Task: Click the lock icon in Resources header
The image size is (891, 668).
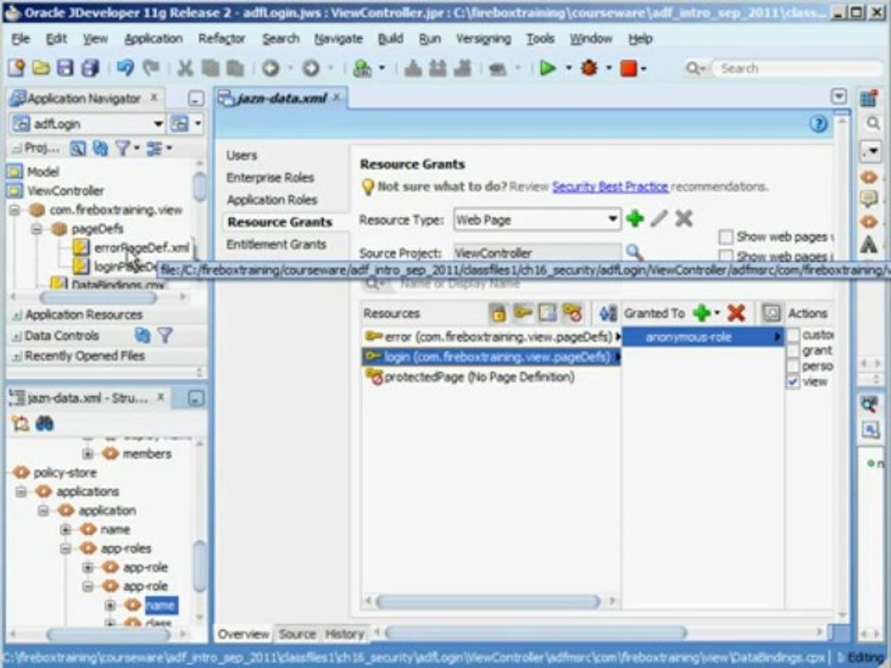Action: click(497, 313)
